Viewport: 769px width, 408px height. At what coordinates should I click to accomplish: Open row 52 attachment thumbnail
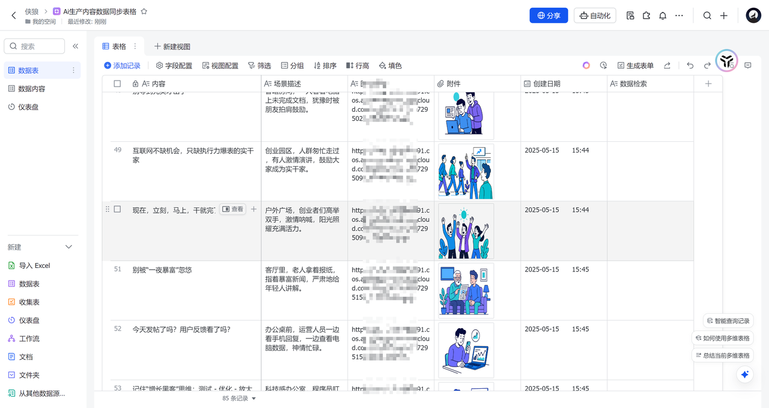[x=466, y=350]
